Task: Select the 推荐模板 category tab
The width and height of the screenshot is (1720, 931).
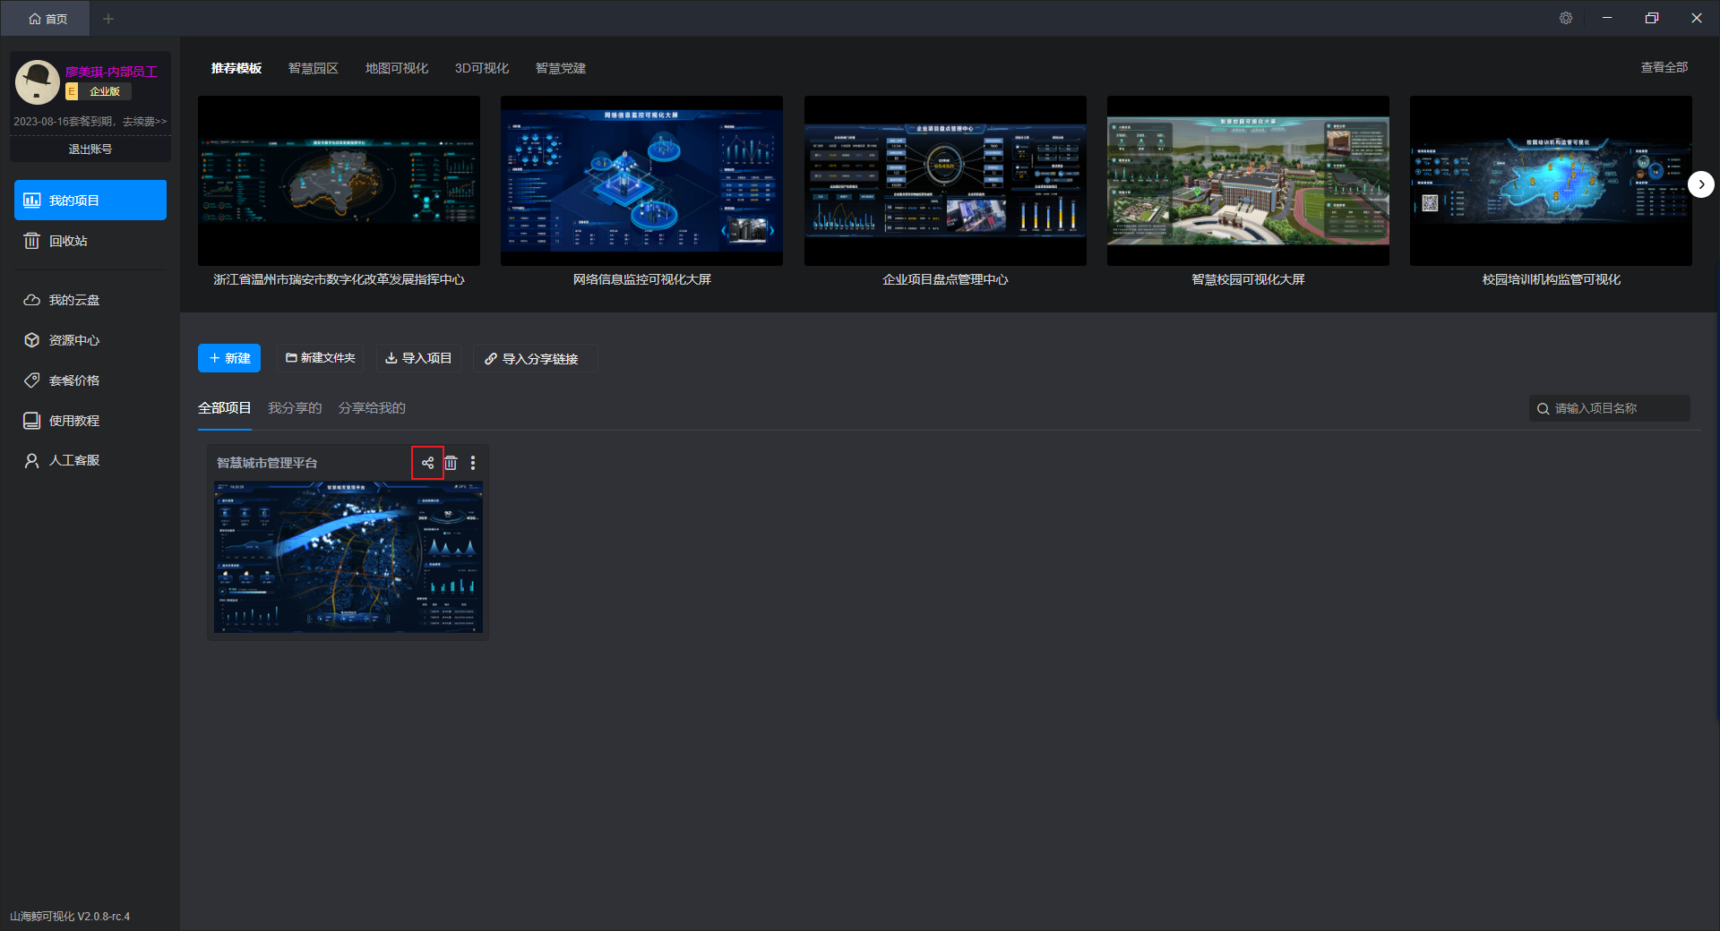Action: point(236,68)
